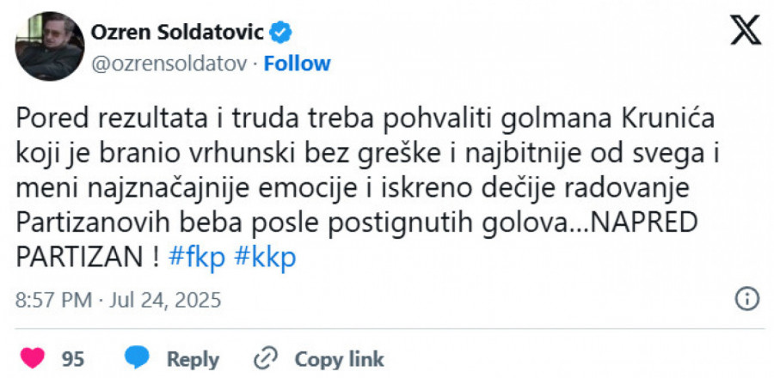This screenshot has width=774, height=378.
Task: Click the chain link icon
Action: click(267, 358)
